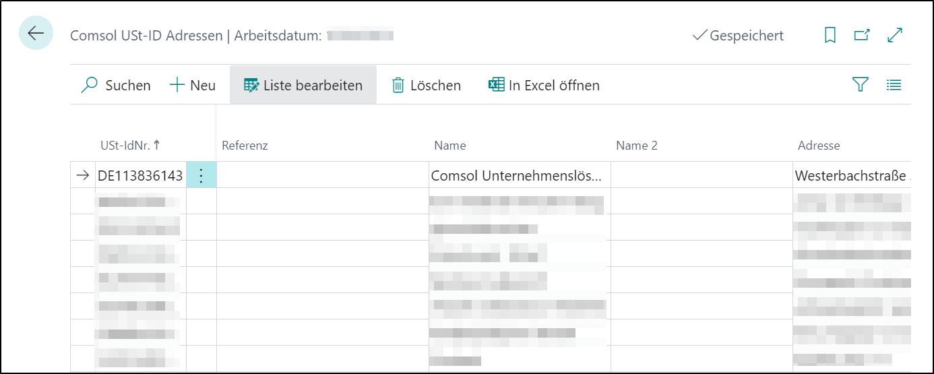Open Name column header options

click(450, 146)
